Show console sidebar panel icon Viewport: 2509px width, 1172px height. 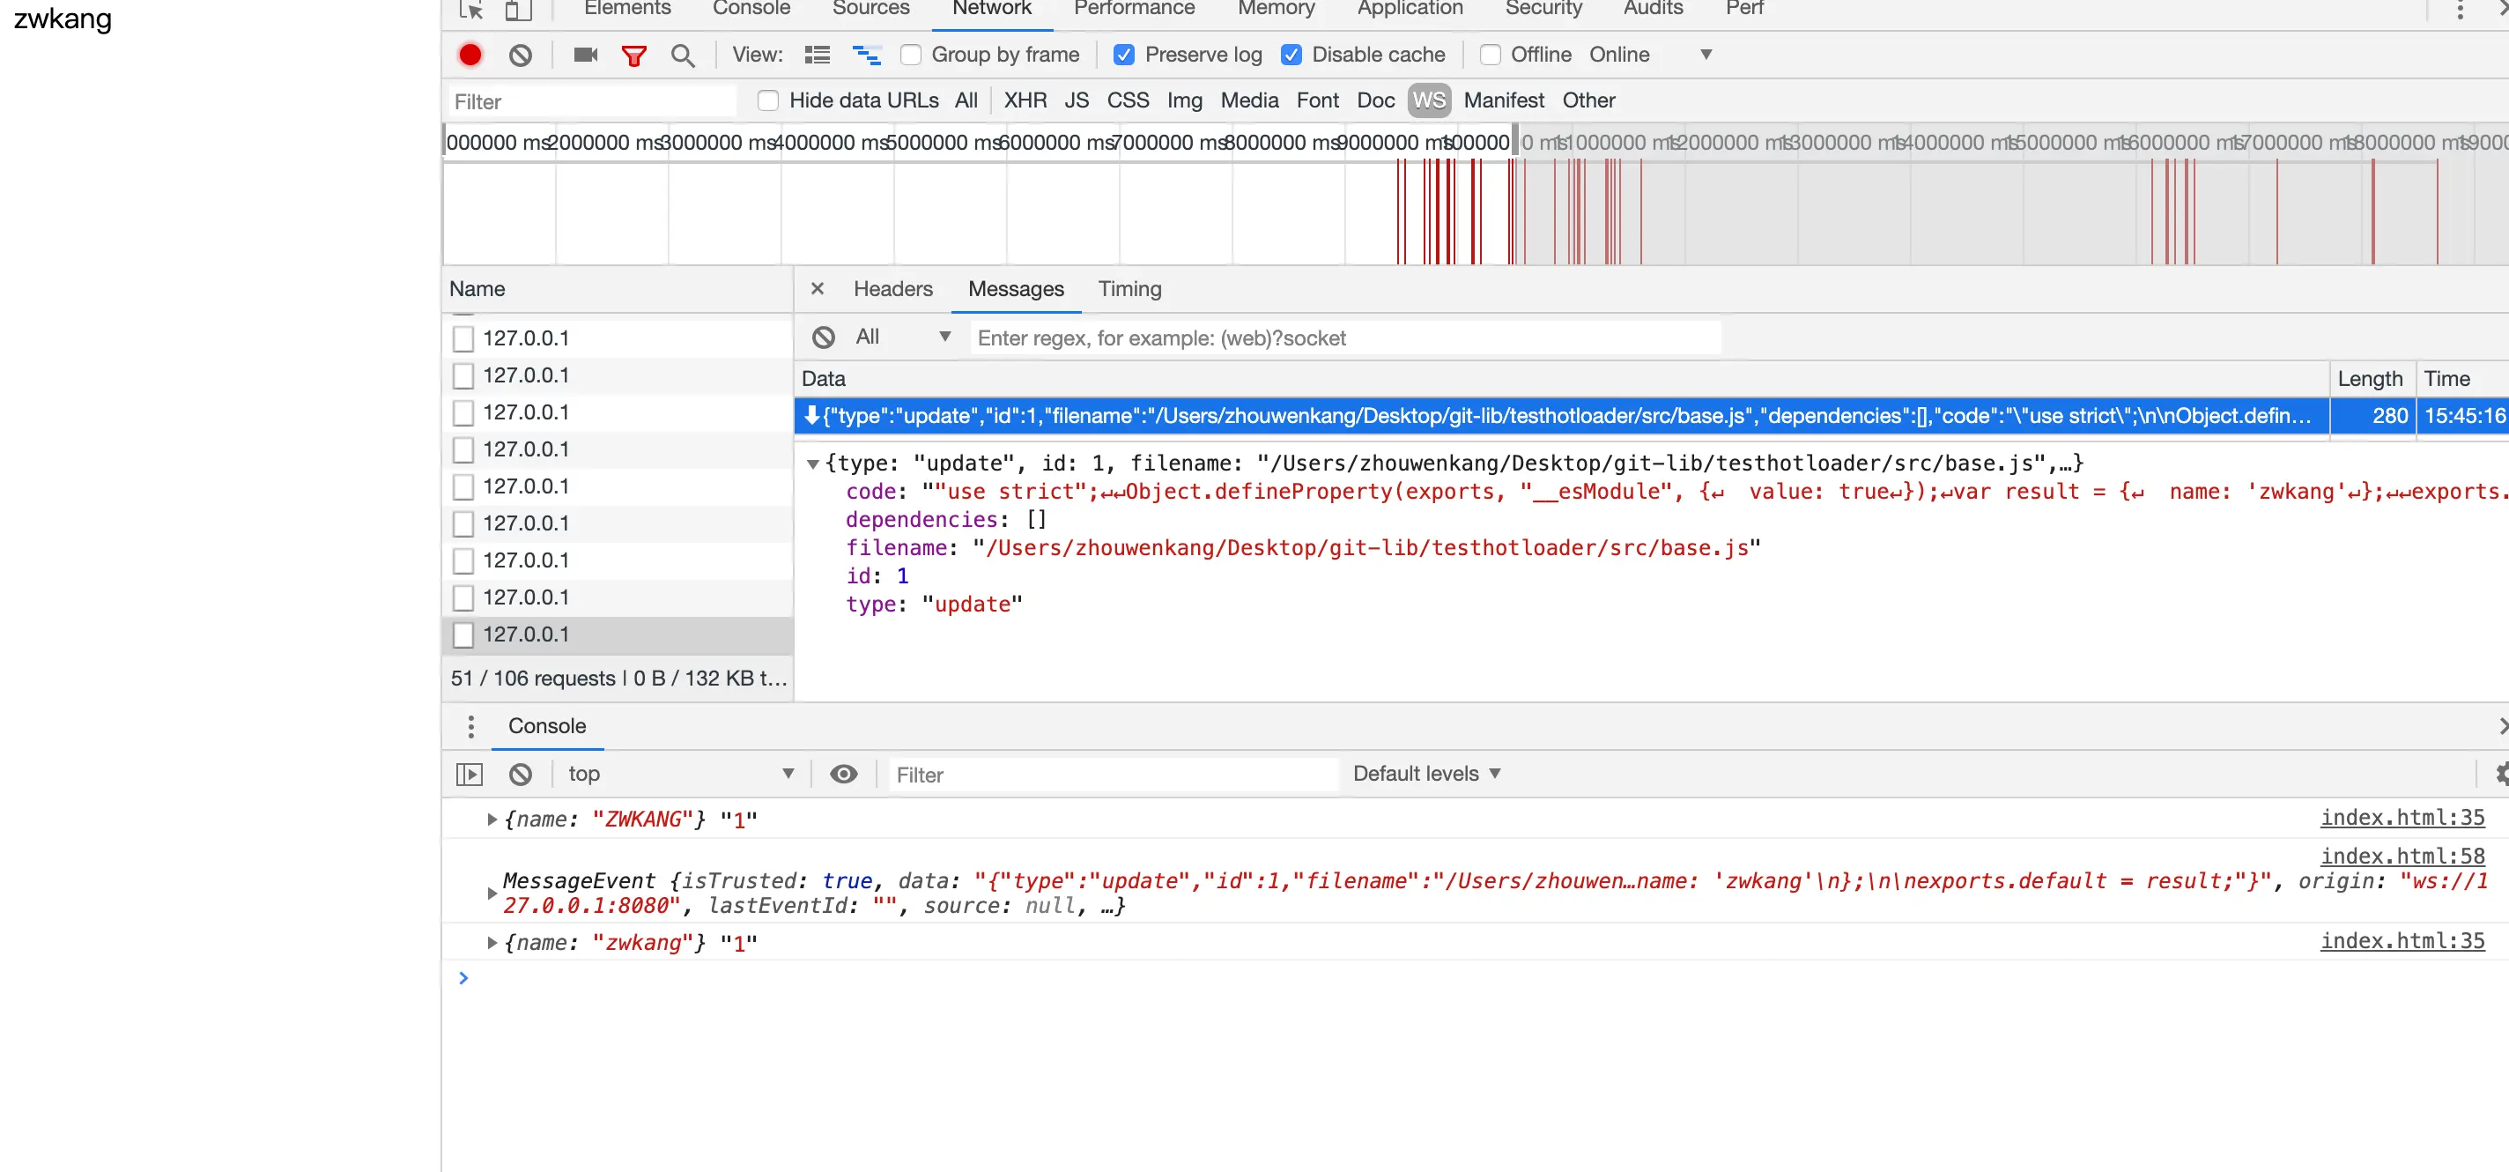470,774
